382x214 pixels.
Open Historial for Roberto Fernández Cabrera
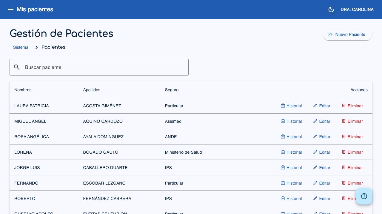291,199
